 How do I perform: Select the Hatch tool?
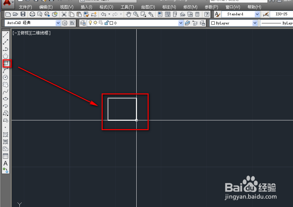click(6, 135)
